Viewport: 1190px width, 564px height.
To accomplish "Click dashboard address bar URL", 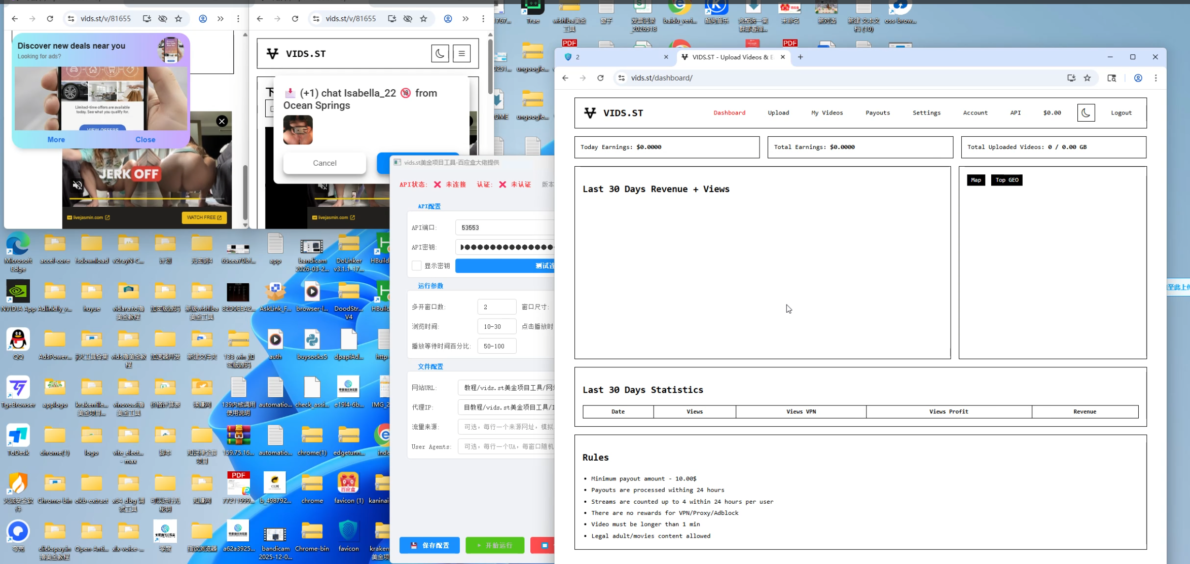I will click(662, 78).
